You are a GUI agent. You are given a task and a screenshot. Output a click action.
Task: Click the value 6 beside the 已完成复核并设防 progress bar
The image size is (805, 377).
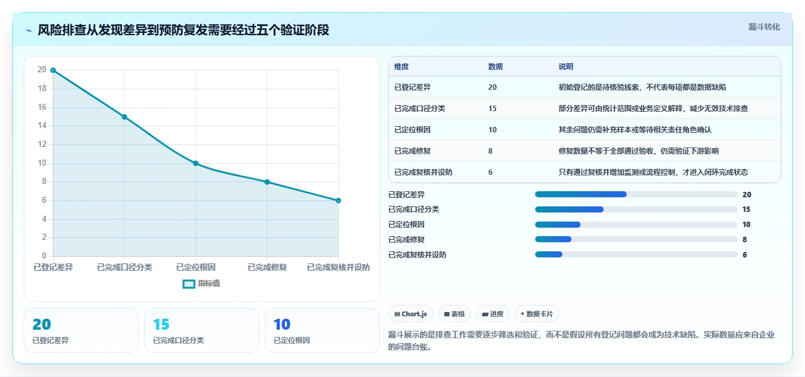[x=744, y=255]
